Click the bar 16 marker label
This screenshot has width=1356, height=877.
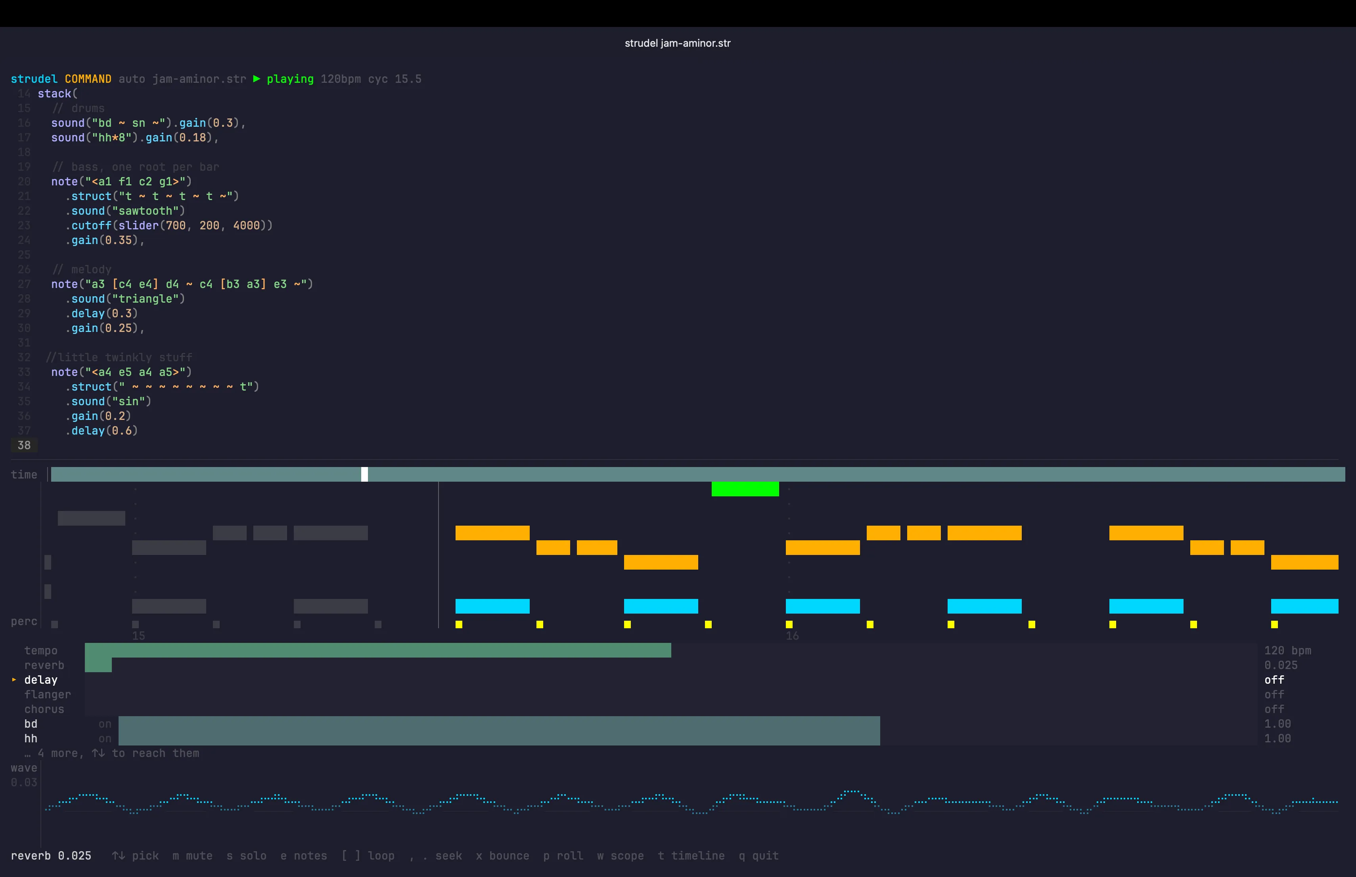[x=792, y=636]
